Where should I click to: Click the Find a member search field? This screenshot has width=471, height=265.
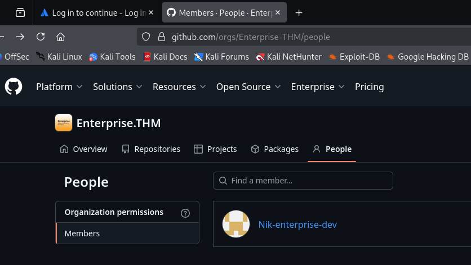click(303, 181)
